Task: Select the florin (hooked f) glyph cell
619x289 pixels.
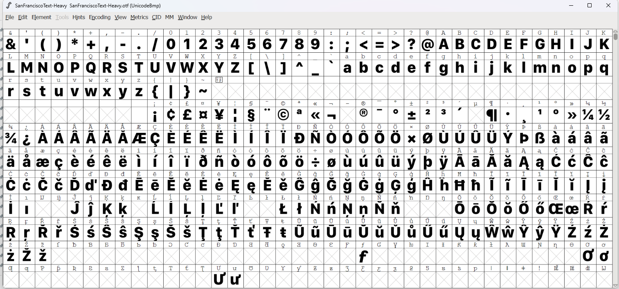Action: (x=363, y=257)
